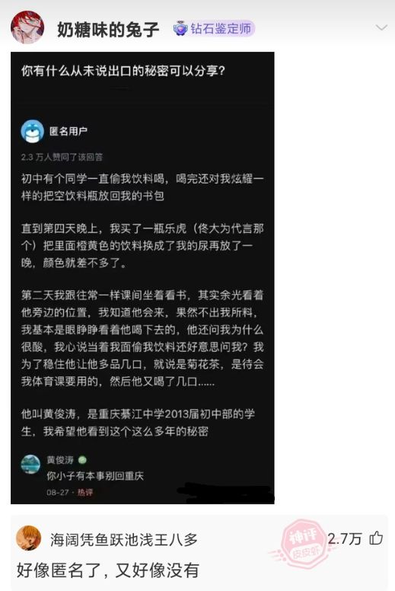Open the avatar of 海阔凭鱼跃池浅王八多
The width and height of the screenshot is (395, 591).
[29, 538]
